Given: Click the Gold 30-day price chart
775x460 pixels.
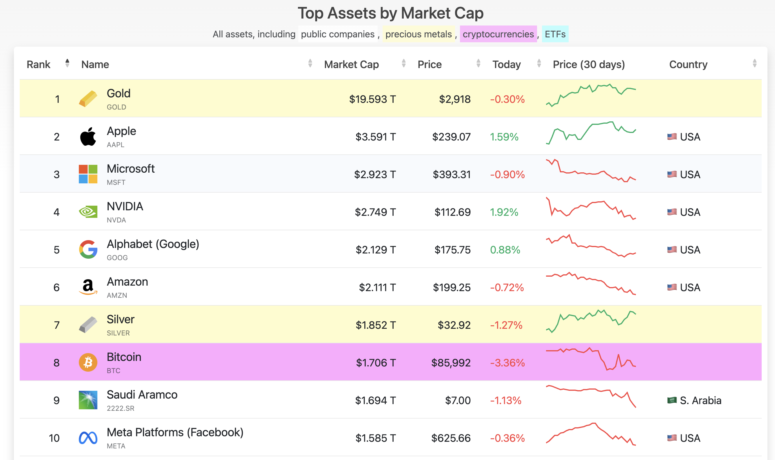Looking at the screenshot, I should point(591,95).
